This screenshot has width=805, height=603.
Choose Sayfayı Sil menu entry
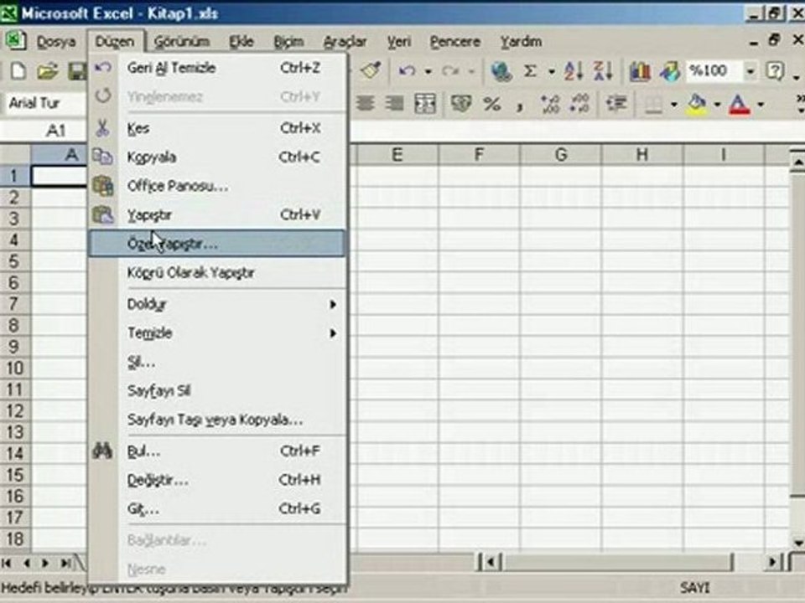coord(216,391)
